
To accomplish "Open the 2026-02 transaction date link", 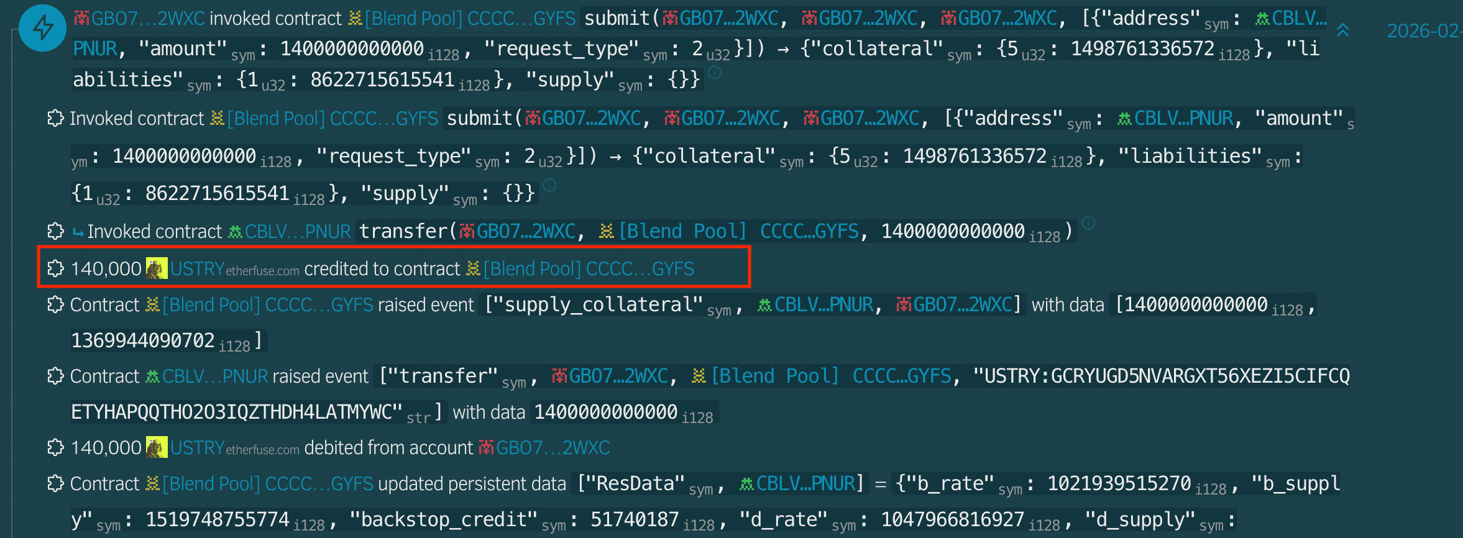I will click(x=1424, y=30).
